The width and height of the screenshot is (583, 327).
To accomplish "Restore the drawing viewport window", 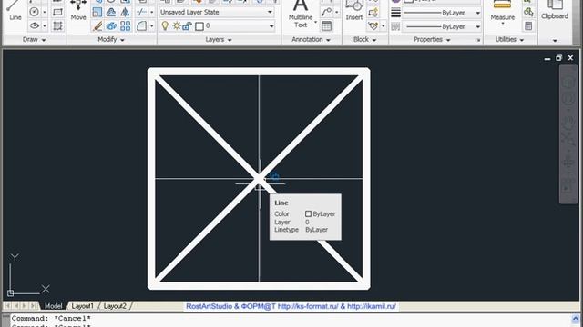I will [558, 58].
